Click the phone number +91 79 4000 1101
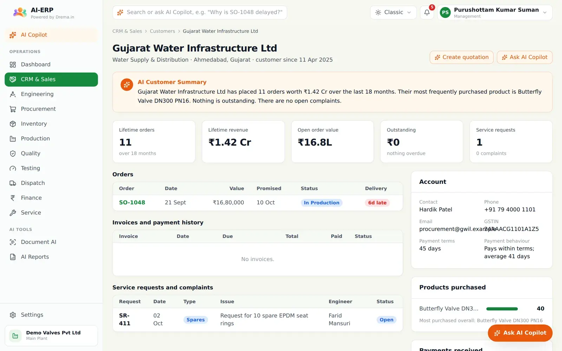Screen dimensions: 562x351 coord(510,210)
